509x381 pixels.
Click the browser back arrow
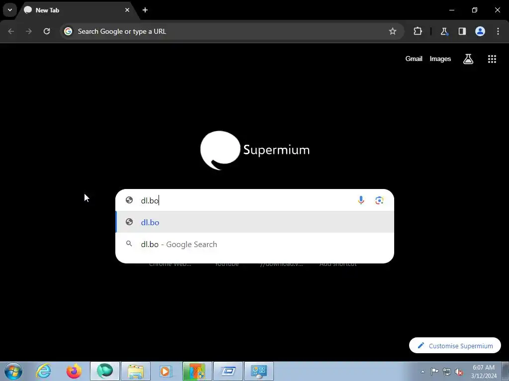tap(11, 31)
